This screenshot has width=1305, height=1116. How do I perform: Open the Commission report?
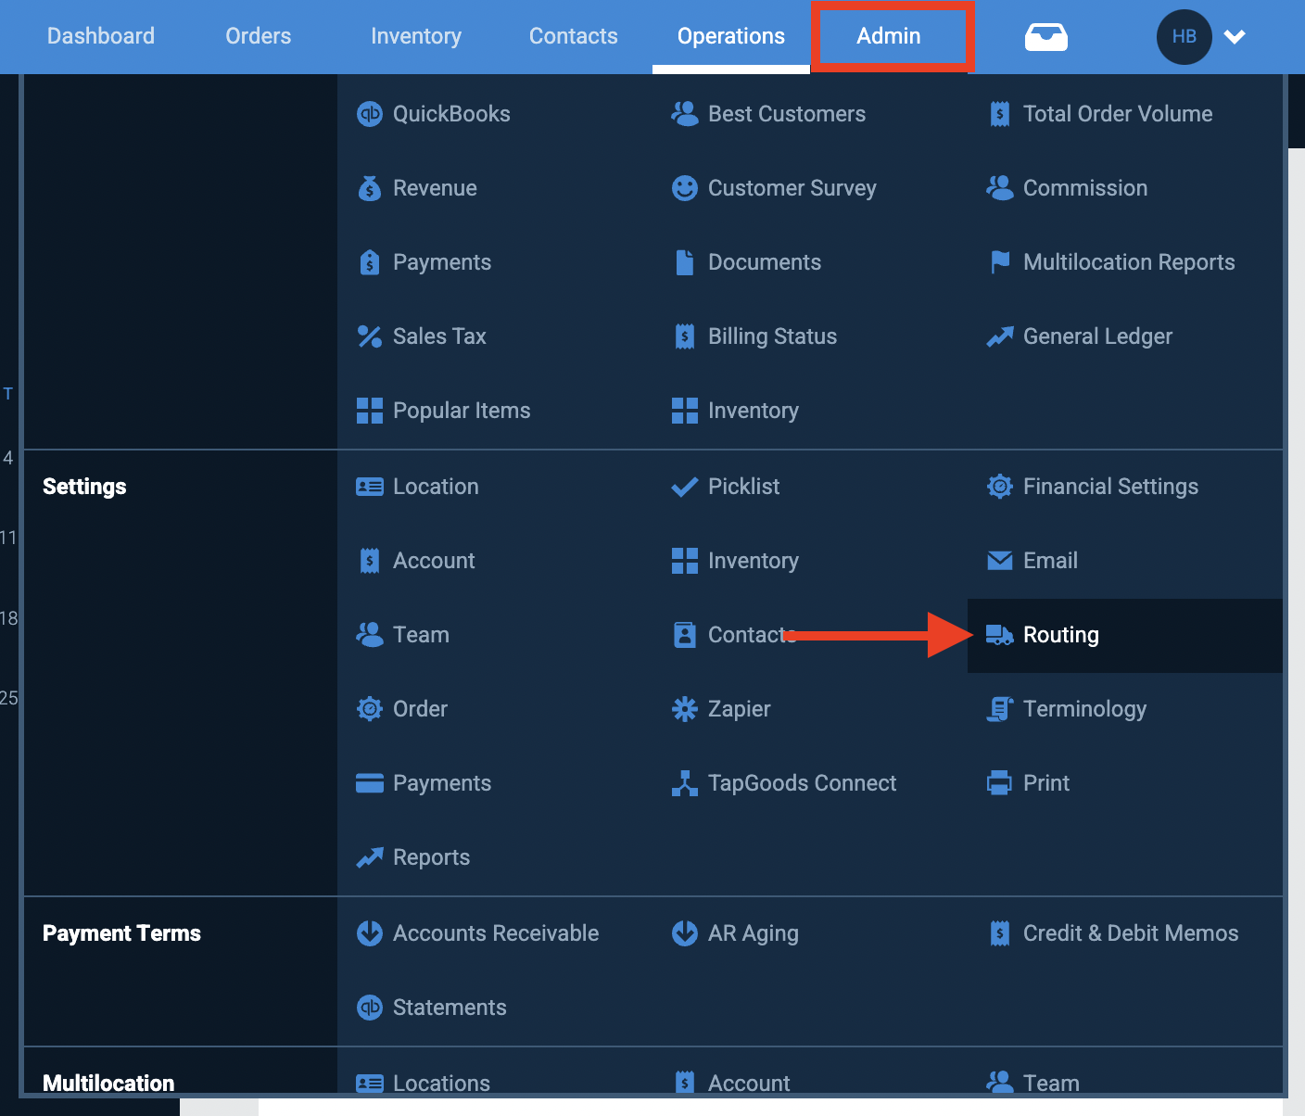click(1085, 188)
